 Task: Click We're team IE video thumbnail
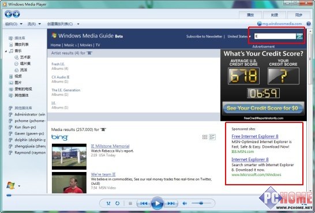69,182
